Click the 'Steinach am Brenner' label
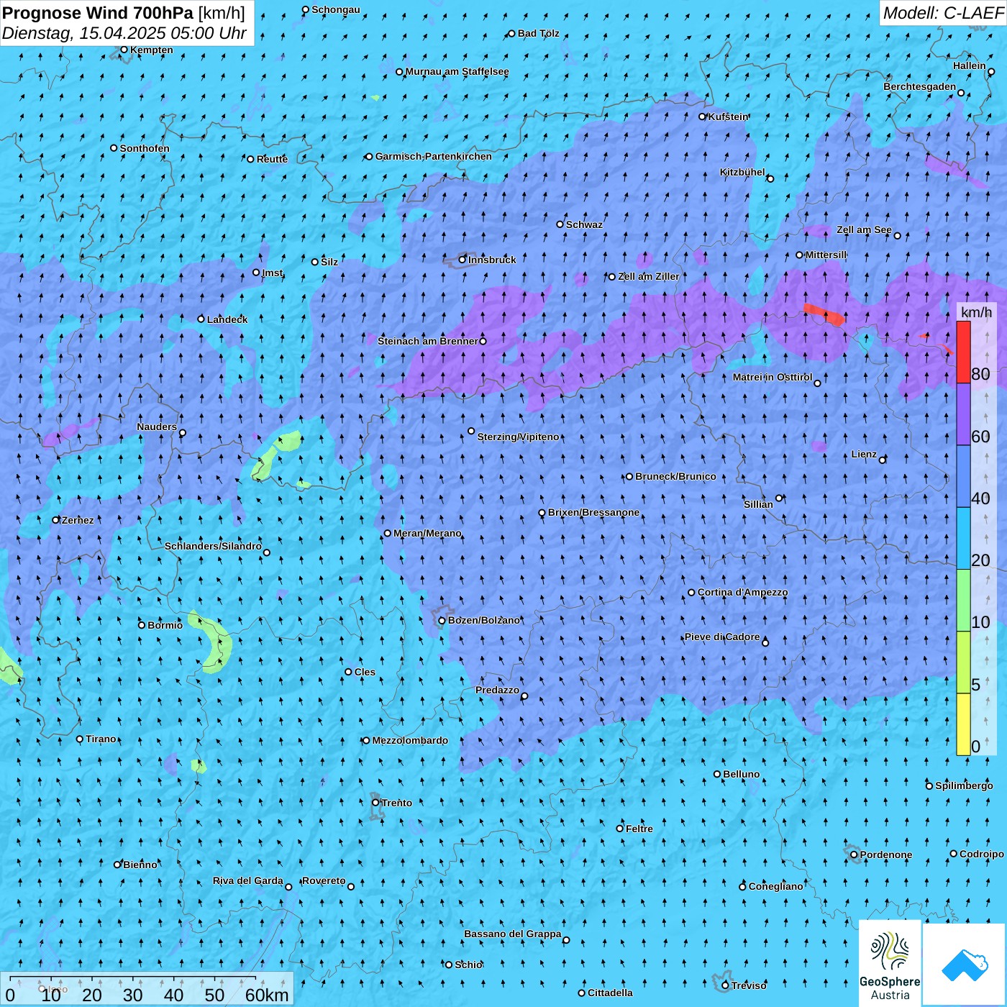 pyautogui.click(x=428, y=341)
